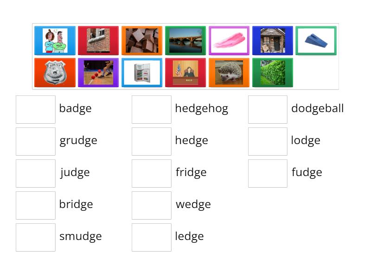Click the answer box beside hedgehog
The image size is (371, 278).
[x=152, y=108]
